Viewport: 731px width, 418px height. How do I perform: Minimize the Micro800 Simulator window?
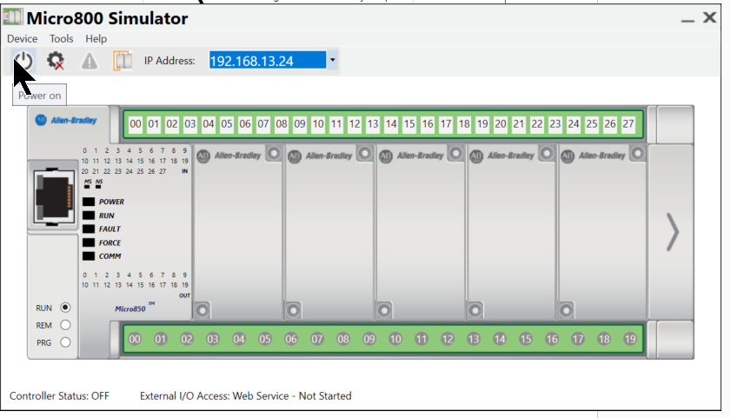tap(688, 19)
